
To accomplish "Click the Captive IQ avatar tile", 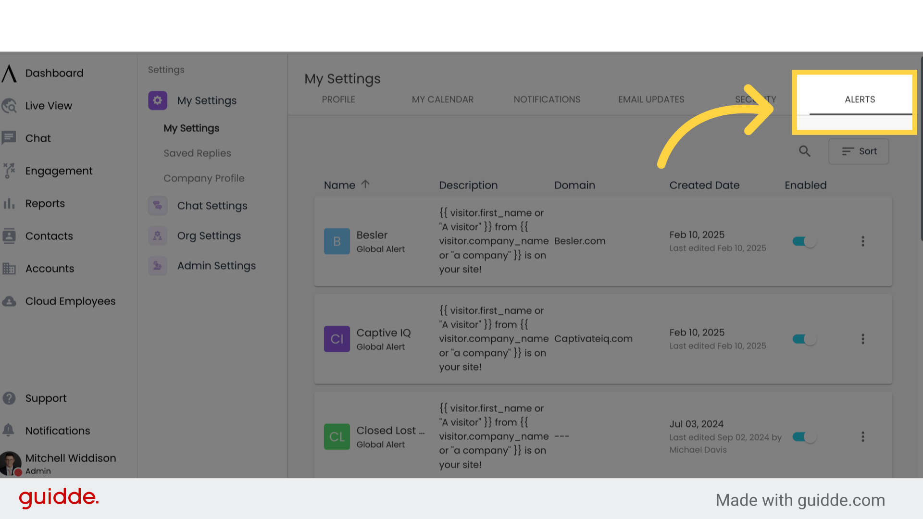I will tap(337, 339).
